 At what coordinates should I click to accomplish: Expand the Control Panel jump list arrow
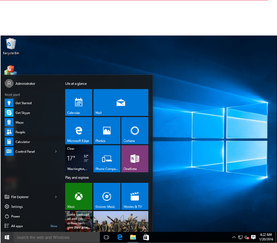pyautogui.click(x=56, y=151)
